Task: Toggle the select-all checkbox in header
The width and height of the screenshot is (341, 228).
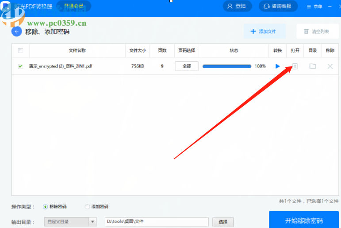Action: (20, 50)
